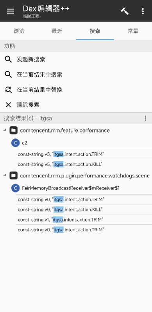Screen dimensions: 152x312
Task: Click the magnifier icon for 发起新搜索
Action: pyautogui.click(x=8, y=59)
